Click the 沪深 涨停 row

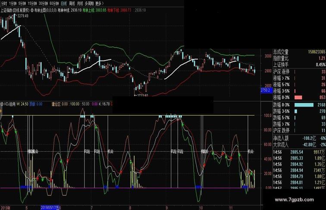[299, 72]
